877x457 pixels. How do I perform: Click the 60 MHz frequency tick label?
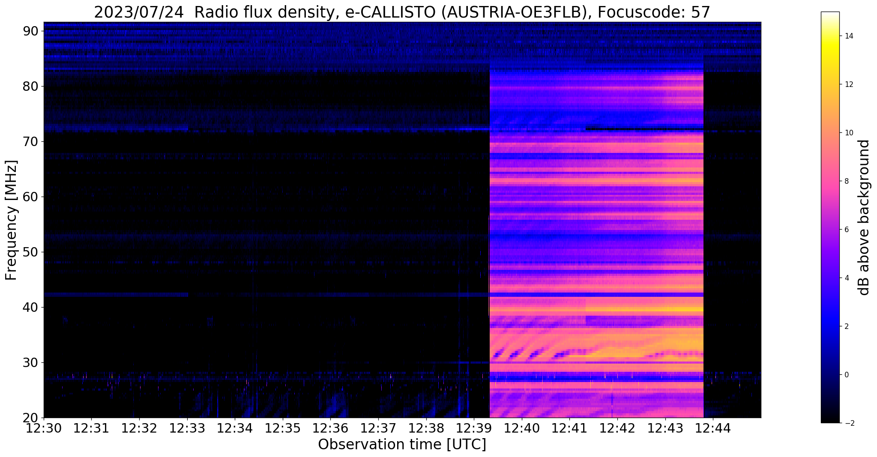point(31,197)
